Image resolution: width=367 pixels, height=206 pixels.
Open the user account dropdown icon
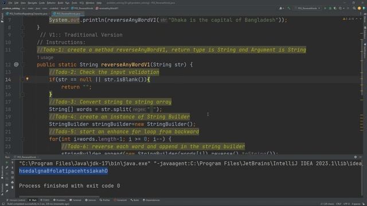[282, 8]
